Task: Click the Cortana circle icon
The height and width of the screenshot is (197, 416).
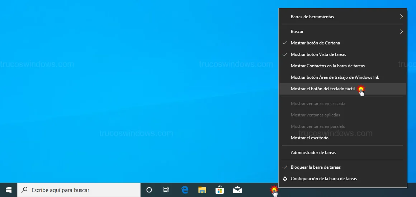Action: 149,190
